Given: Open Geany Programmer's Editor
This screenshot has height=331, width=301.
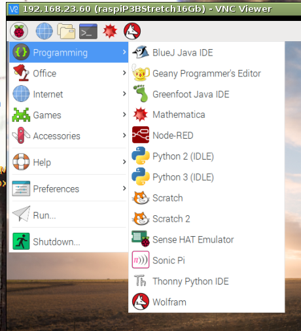Looking at the screenshot, I should (207, 73).
